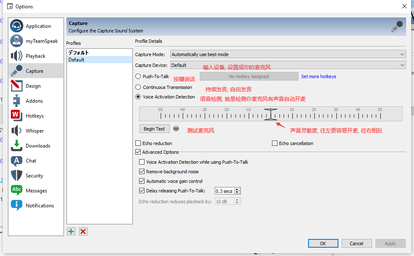Click the No Hotkey Assigned button

coord(249,76)
